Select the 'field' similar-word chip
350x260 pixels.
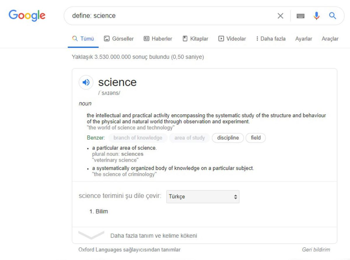(256, 138)
